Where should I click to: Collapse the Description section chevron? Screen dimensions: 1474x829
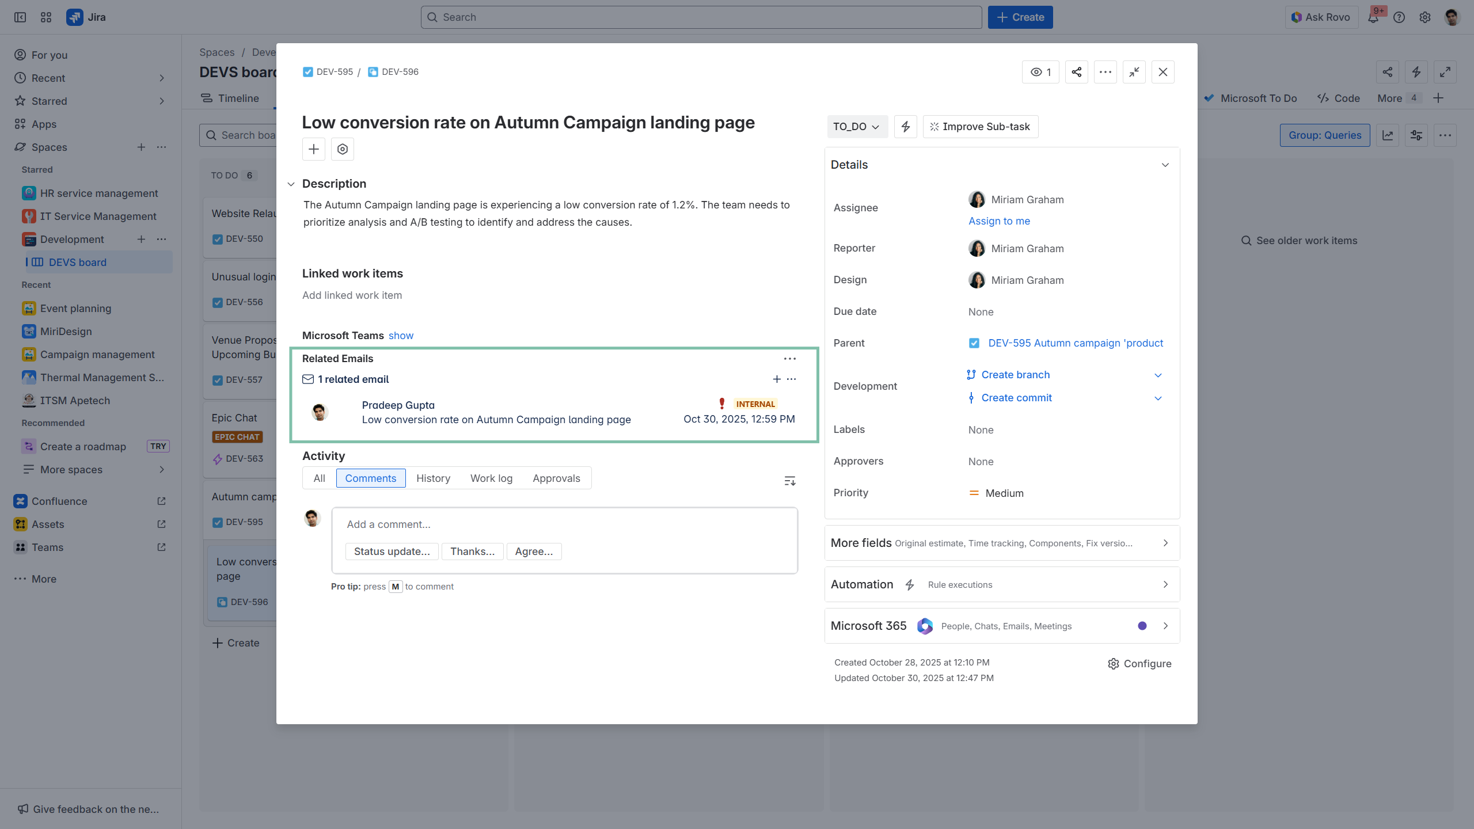(291, 184)
